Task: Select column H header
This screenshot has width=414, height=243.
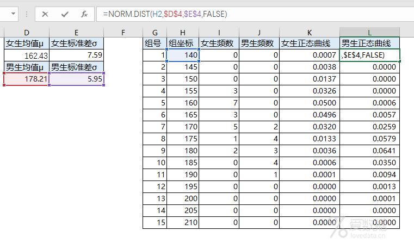Action: click(x=183, y=33)
